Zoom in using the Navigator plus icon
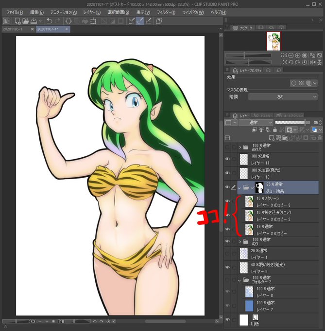This screenshot has width=325, height=331. [298, 55]
